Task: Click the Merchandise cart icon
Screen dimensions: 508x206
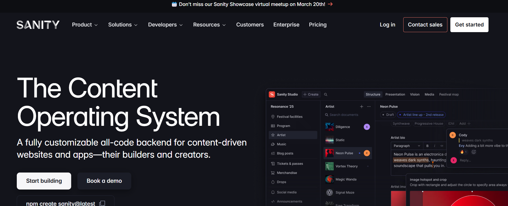Action: click(273, 173)
